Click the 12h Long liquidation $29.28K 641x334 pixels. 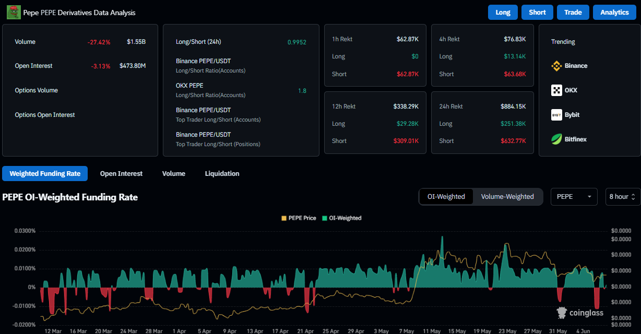408,124
